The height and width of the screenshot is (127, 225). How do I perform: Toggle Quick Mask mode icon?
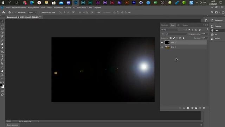coord(2,91)
